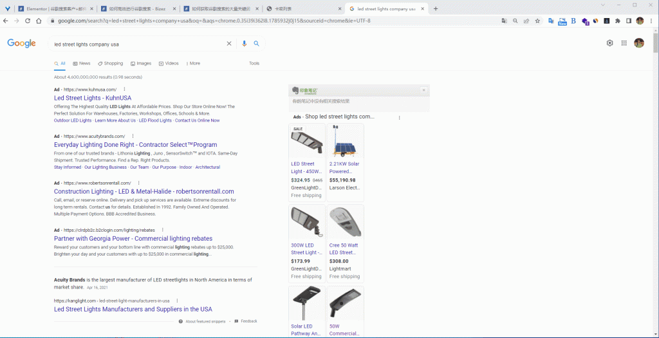659x338 pixels.
Task: Open options for robertsonrentall ad
Action: pyautogui.click(x=139, y=183)
